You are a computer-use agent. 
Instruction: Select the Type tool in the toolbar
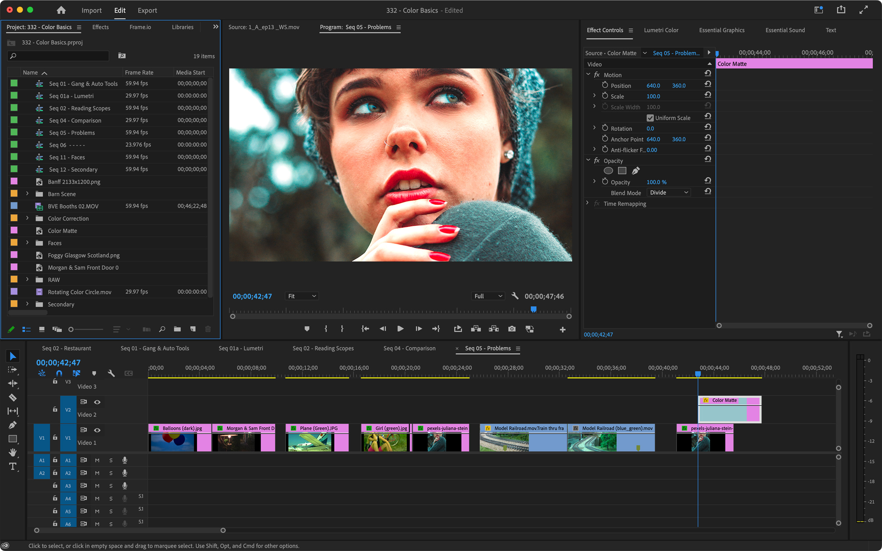(x=13, y=466)
